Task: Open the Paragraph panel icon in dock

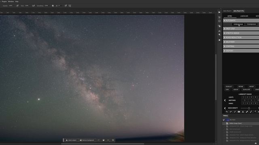Action: pos(219,35)
